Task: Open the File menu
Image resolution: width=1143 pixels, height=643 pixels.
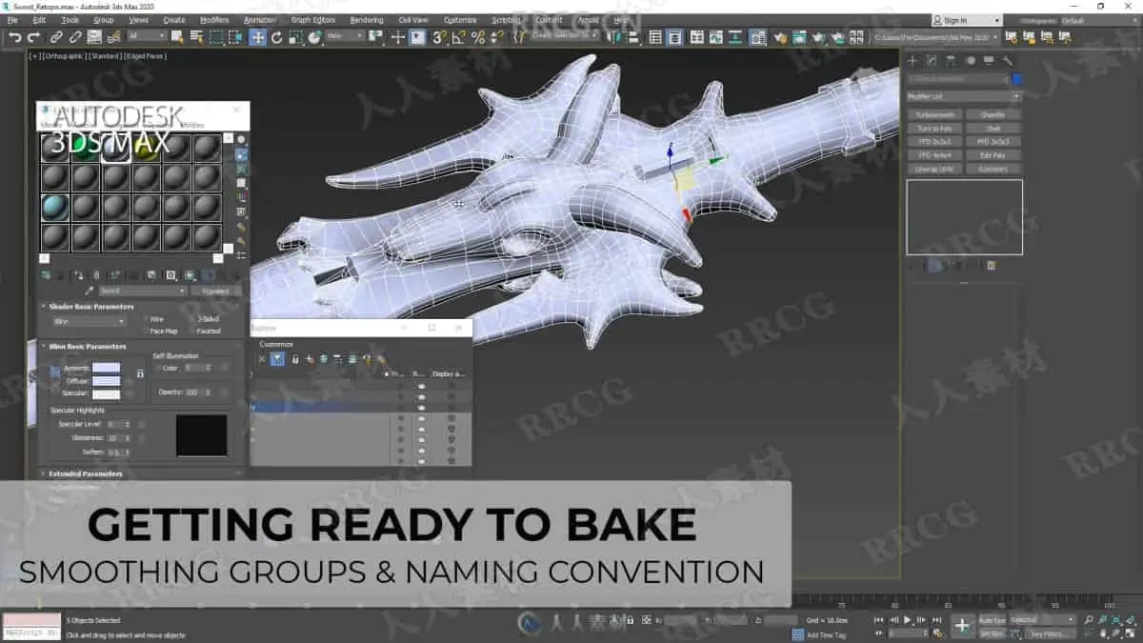Action: pos(12,20)
